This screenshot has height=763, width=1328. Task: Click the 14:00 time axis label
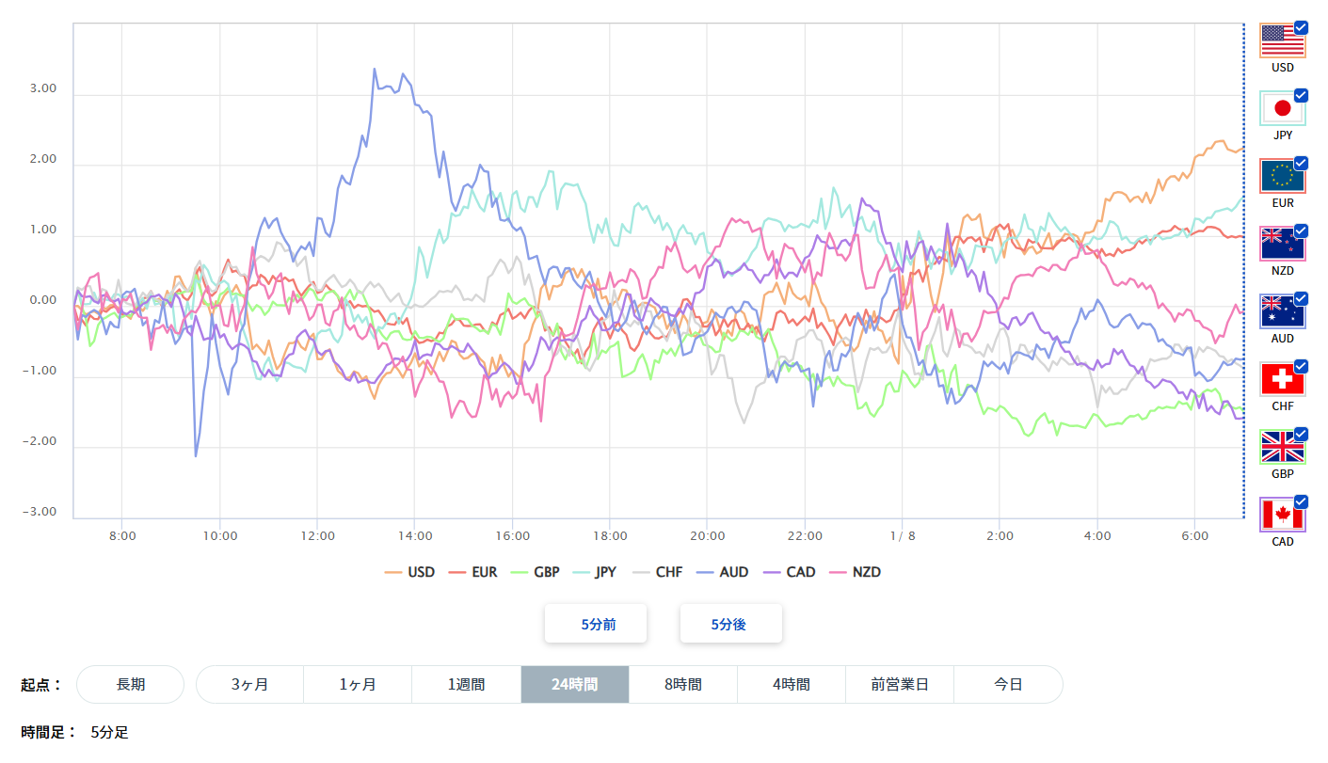point(415,535)
